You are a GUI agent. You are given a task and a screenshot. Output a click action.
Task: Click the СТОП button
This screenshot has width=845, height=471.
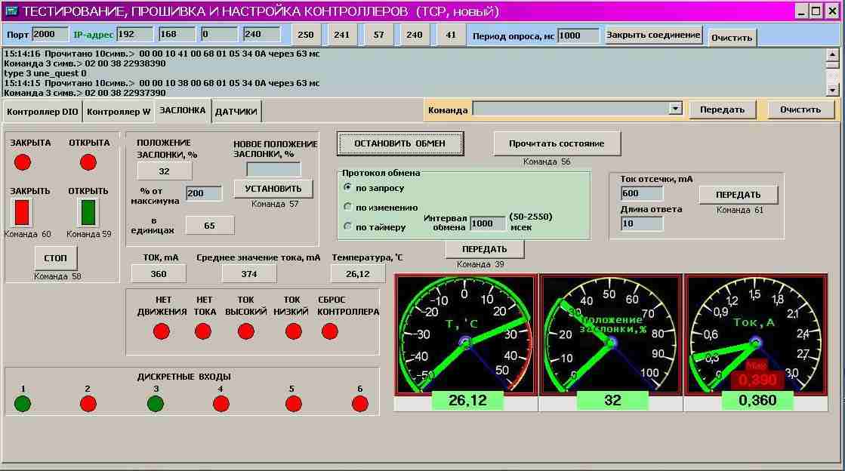(x=55, y=258)
